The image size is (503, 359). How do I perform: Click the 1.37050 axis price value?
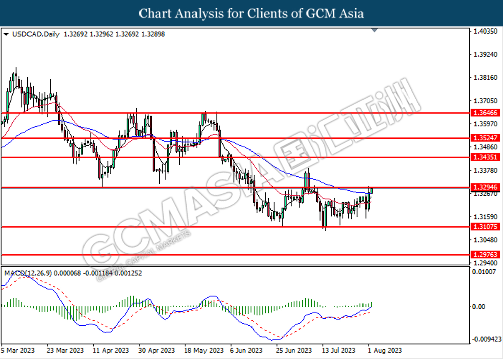[x=485, y=101]
